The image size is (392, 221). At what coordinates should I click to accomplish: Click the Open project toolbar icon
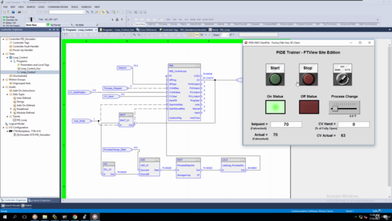9,12
